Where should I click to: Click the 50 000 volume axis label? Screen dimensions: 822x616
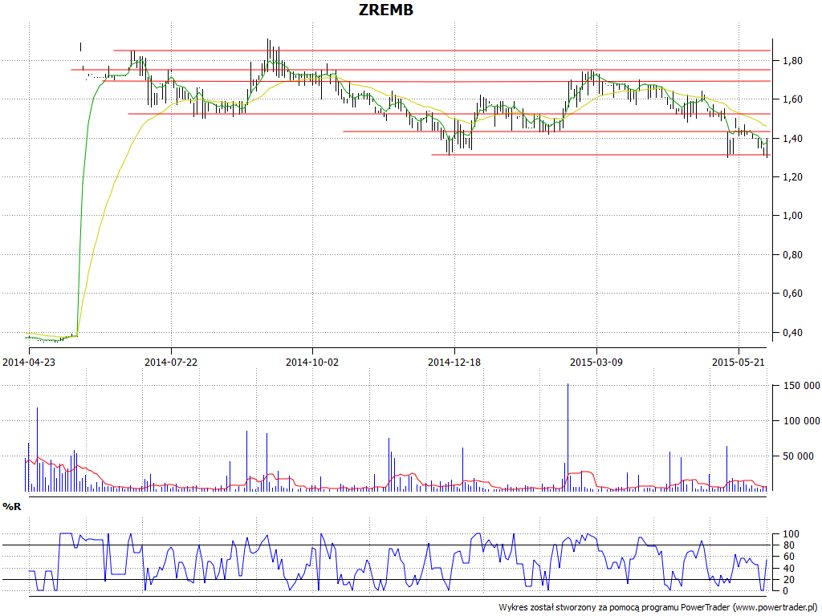799,456
